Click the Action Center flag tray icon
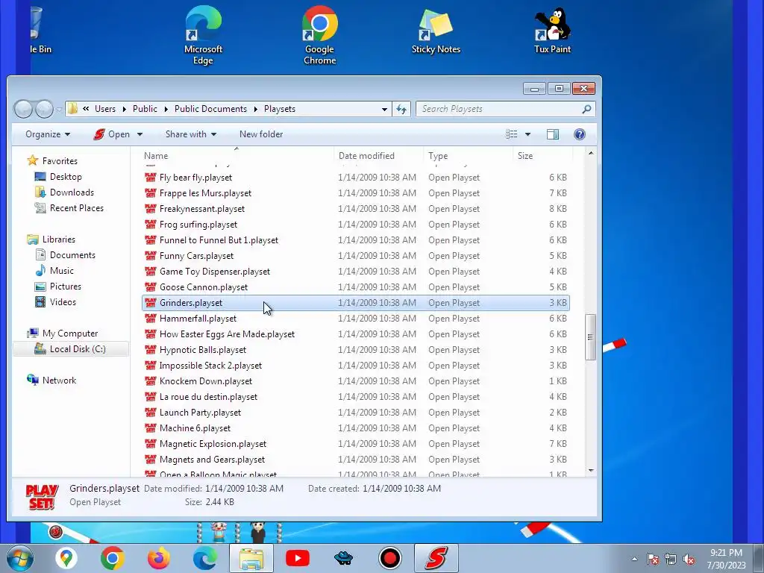 (x=653, y=560)
